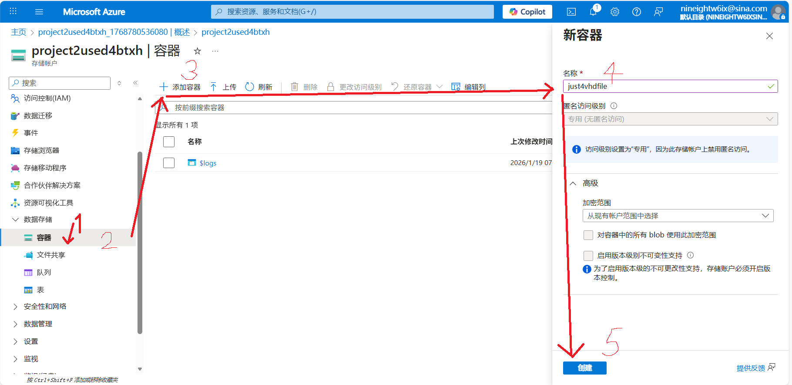The width and height of the screenshot is (792, 385).
Task: Select File shares in sidebar
Action: click(x=50, y=255)
